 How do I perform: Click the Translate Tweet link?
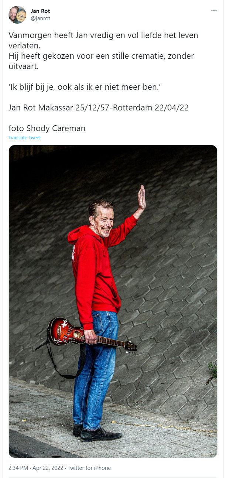[x=25, y=138]
